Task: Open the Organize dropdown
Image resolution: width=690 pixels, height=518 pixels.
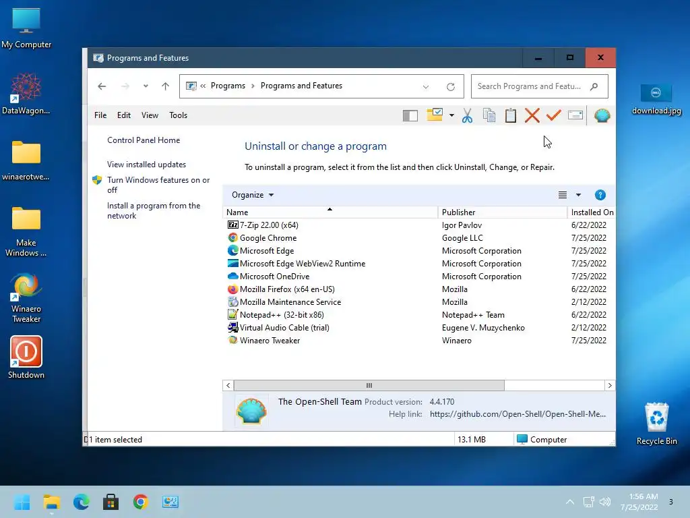Action: (253, 195)
